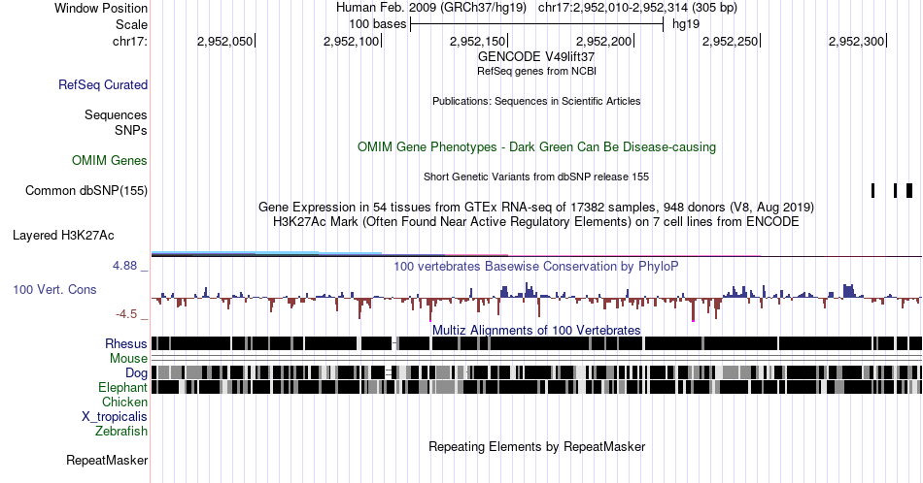Click the 100 bases scale bar

point(537,24)
